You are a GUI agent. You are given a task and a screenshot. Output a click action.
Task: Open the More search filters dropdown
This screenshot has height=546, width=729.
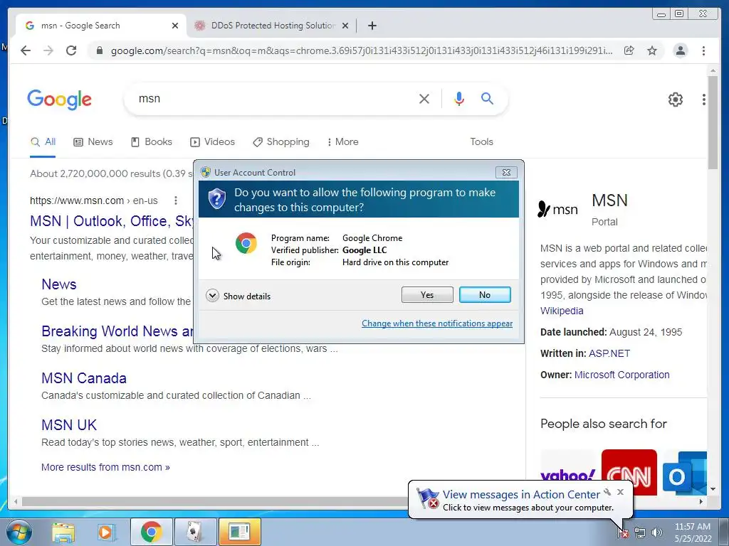(342, 141)
